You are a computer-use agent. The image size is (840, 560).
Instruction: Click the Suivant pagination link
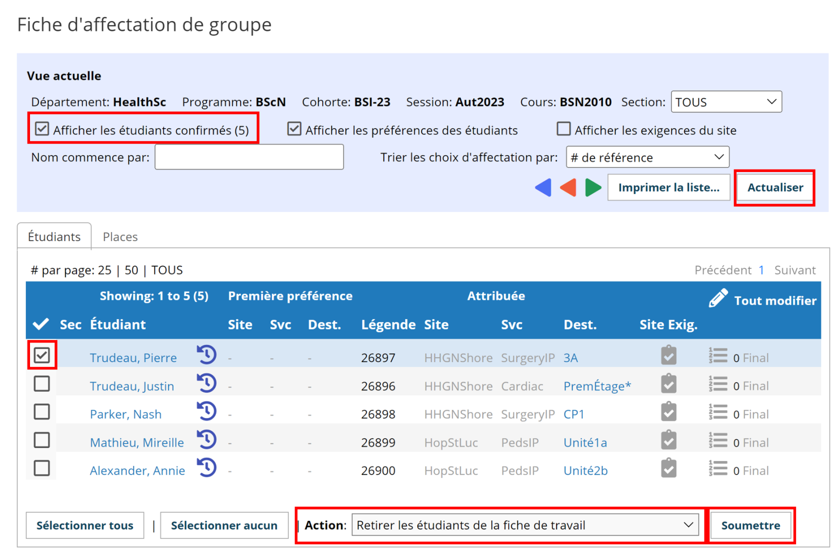(795, 270)
